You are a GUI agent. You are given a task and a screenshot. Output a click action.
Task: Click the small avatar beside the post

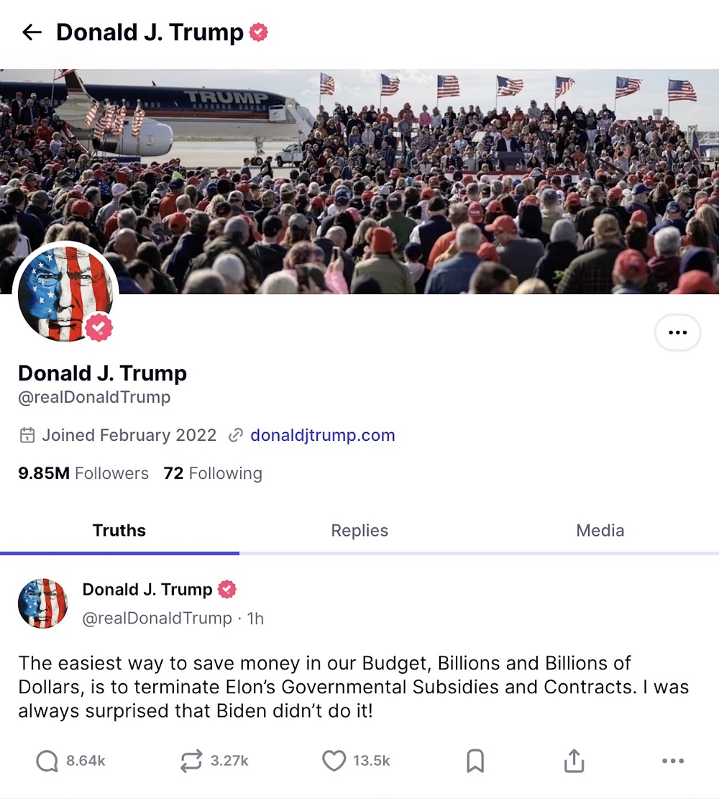coord(43,603)
